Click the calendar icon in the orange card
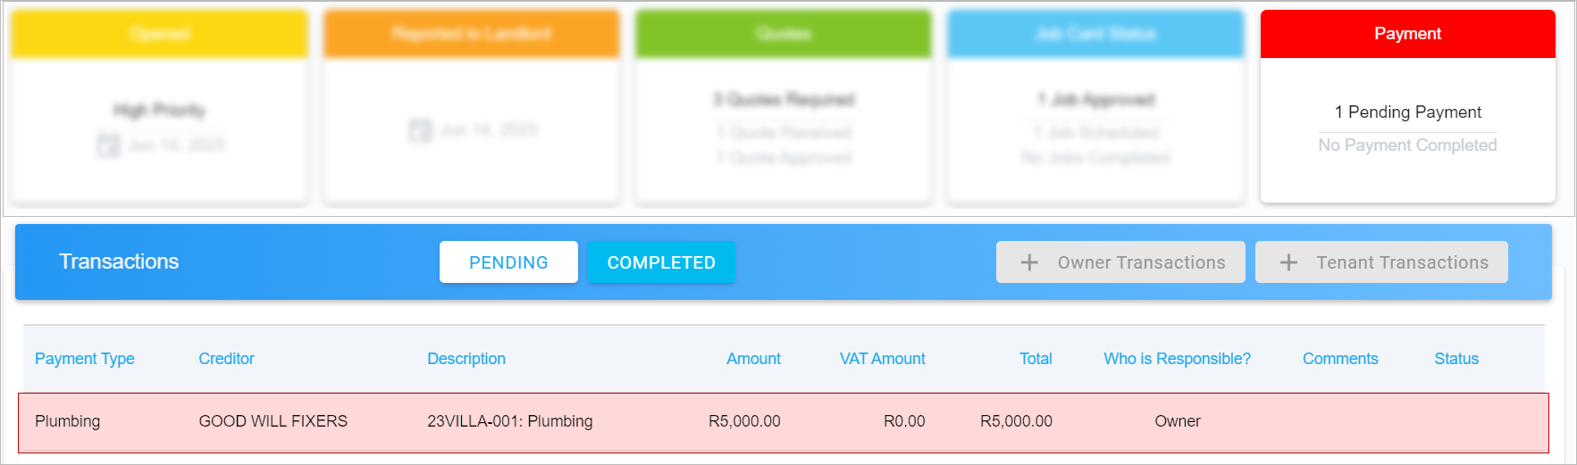 pyautogui.click(x=420, y=130)
